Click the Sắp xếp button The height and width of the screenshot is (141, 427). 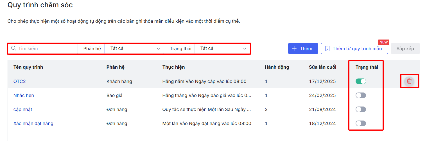[x=405, y=48]
